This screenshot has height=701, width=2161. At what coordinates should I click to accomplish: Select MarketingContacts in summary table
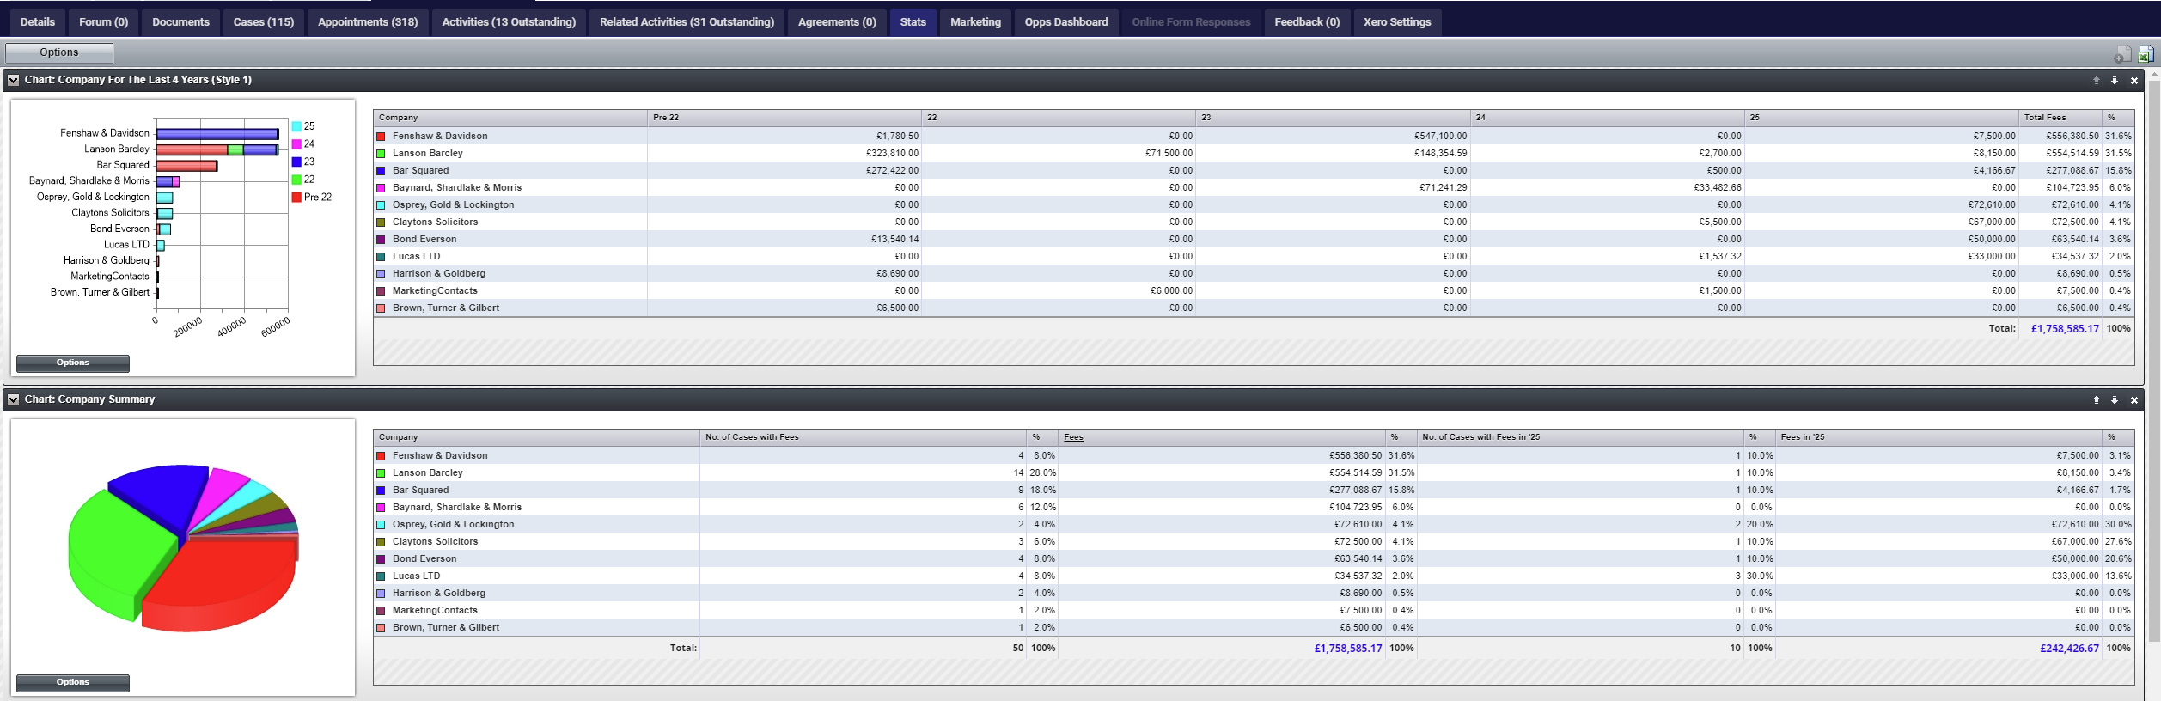coord(435,611)
